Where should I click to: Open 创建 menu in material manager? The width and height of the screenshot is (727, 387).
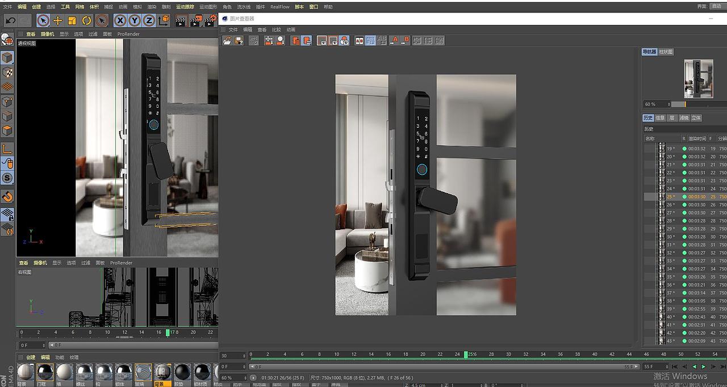(31, 357)
